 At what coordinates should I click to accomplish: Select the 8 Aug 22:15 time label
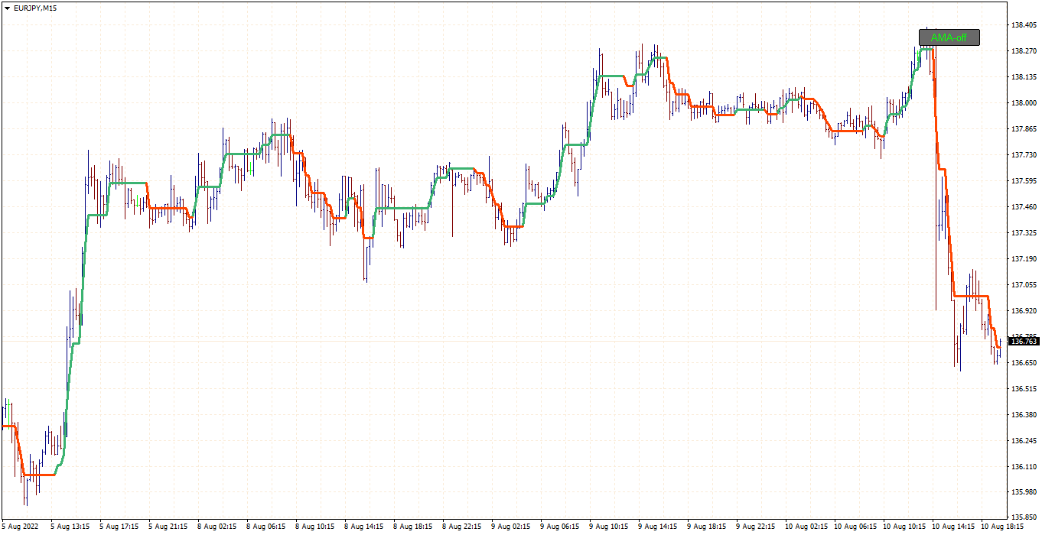(461, 527)
